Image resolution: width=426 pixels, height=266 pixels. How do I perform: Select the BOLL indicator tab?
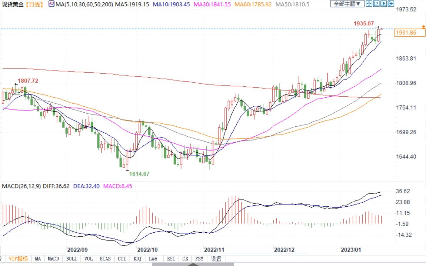(72, 259)
